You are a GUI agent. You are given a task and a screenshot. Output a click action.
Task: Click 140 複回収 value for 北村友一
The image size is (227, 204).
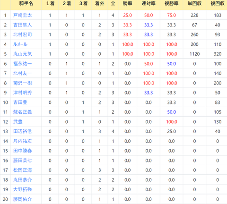pyautogui.click(x=218, y=73)
